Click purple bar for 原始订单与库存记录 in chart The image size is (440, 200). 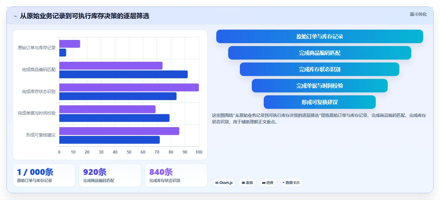coord(69,44)
